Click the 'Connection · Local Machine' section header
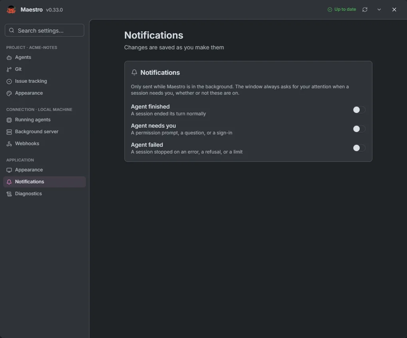The image size is (407, 338). click(39, 109)
